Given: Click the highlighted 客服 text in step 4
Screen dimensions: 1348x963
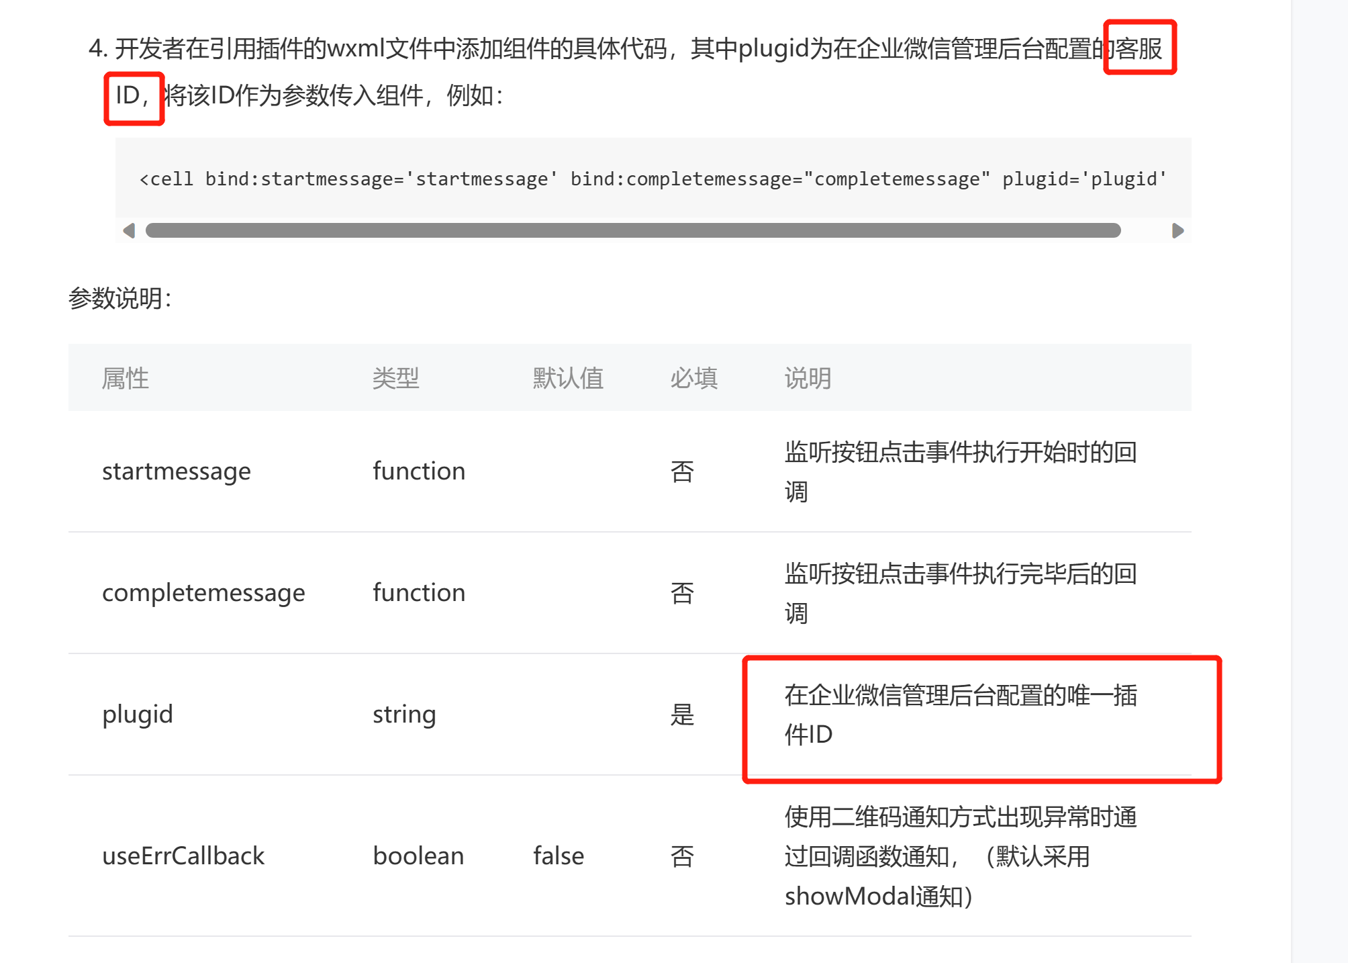Looking at the screenshot, I should pyautogui.click(x=1139, y=48).
